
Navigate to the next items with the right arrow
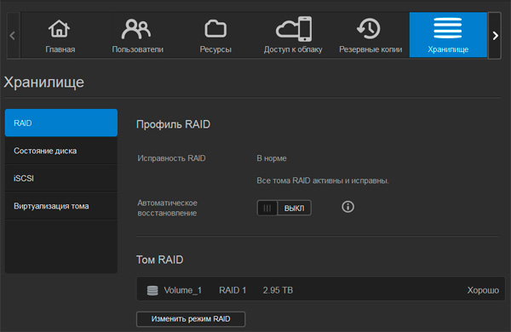(495, 36)
